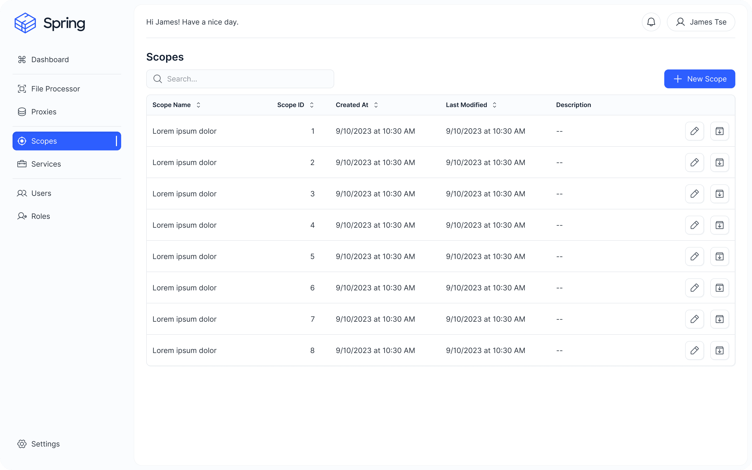Go to File Processor page

coord(55,89)
